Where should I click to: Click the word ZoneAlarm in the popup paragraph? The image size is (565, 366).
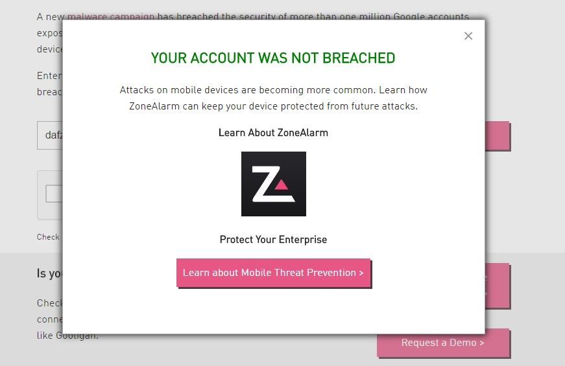[154, 106]
